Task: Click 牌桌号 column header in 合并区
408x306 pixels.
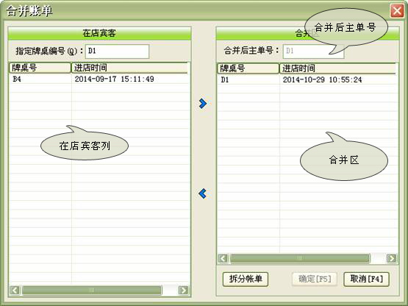Action: [248, 68]
